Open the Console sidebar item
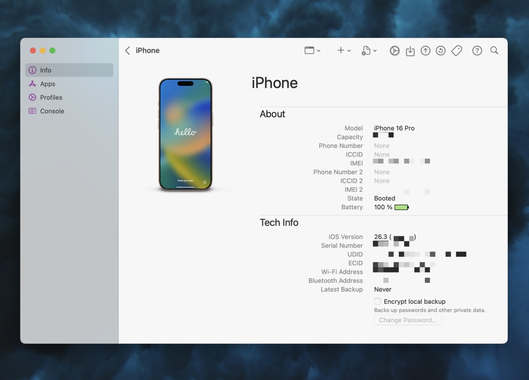 pyautogui.click(x=69, y=111)
